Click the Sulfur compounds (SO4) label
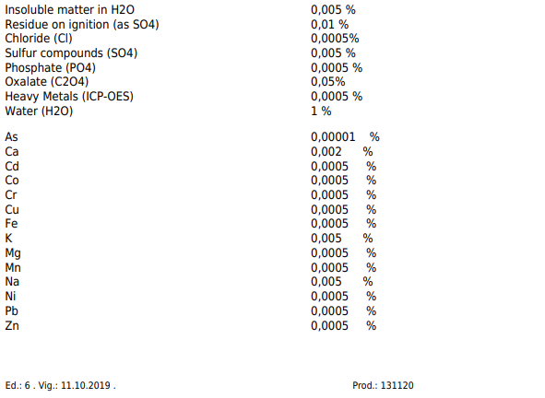The height and width of the screenshot is (398, 545). [71, 53]
